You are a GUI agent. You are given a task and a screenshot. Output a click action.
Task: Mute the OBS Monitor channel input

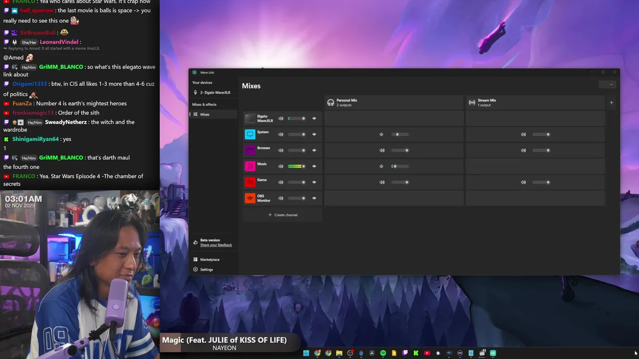point(281,198)
